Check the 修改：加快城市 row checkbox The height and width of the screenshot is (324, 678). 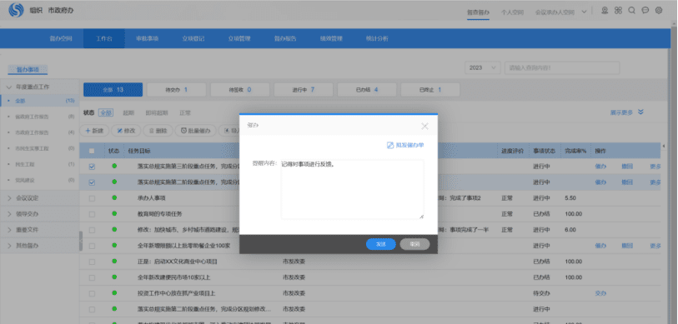[92, 230]
